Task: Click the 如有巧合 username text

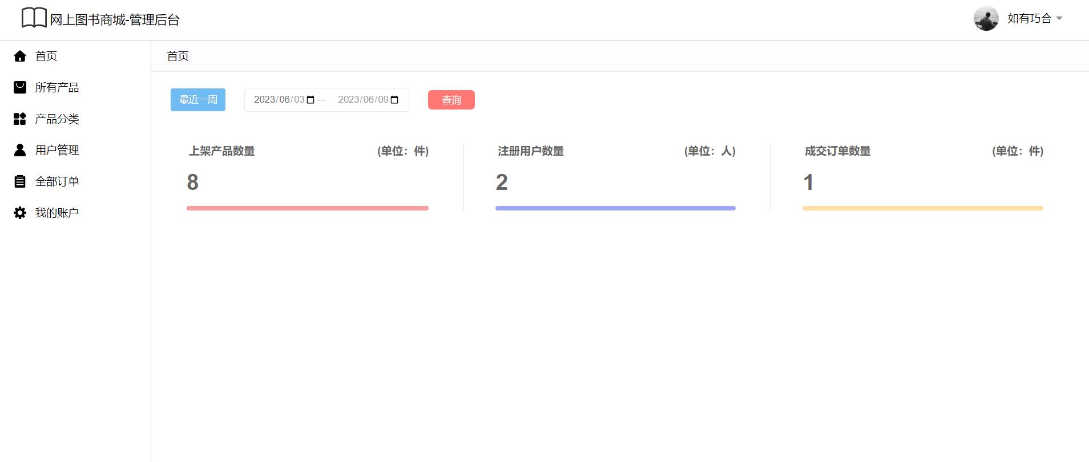Action: tap(1029, 18)
